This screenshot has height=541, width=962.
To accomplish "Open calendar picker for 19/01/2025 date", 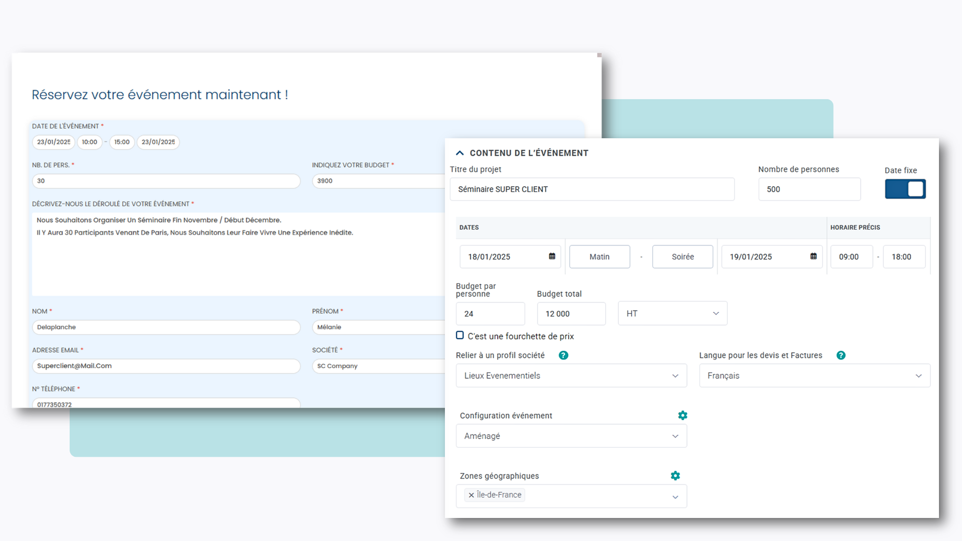I will pyautogui.click(x=814, y=256).
